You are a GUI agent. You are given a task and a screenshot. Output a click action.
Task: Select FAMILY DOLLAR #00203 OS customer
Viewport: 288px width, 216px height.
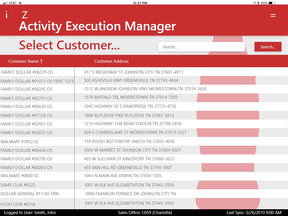26,168
